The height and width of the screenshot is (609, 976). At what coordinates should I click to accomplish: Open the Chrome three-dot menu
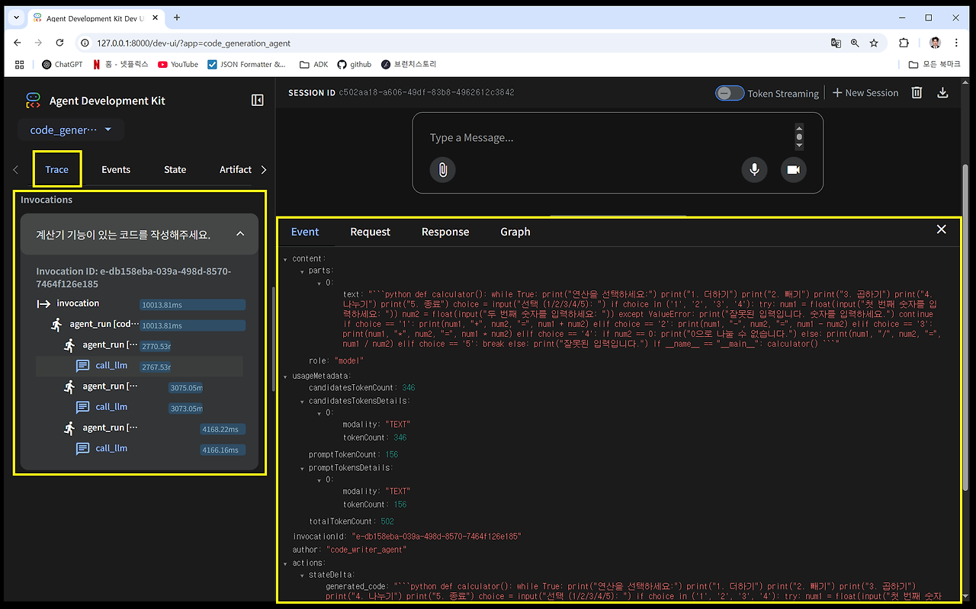(958, 43)
